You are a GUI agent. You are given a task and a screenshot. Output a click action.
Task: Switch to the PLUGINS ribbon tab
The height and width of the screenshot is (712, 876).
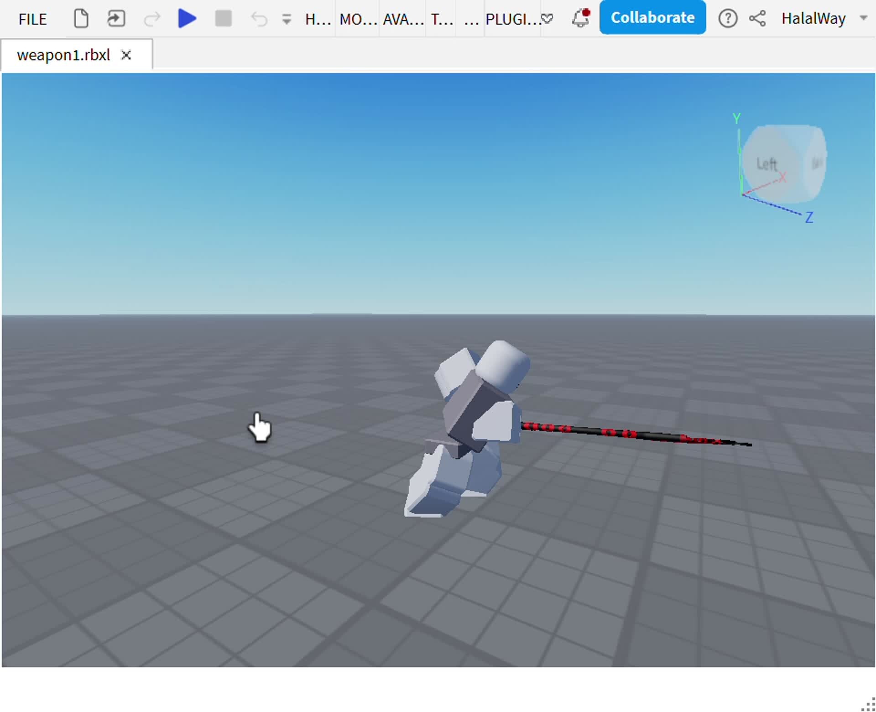(x=511, y=19)
